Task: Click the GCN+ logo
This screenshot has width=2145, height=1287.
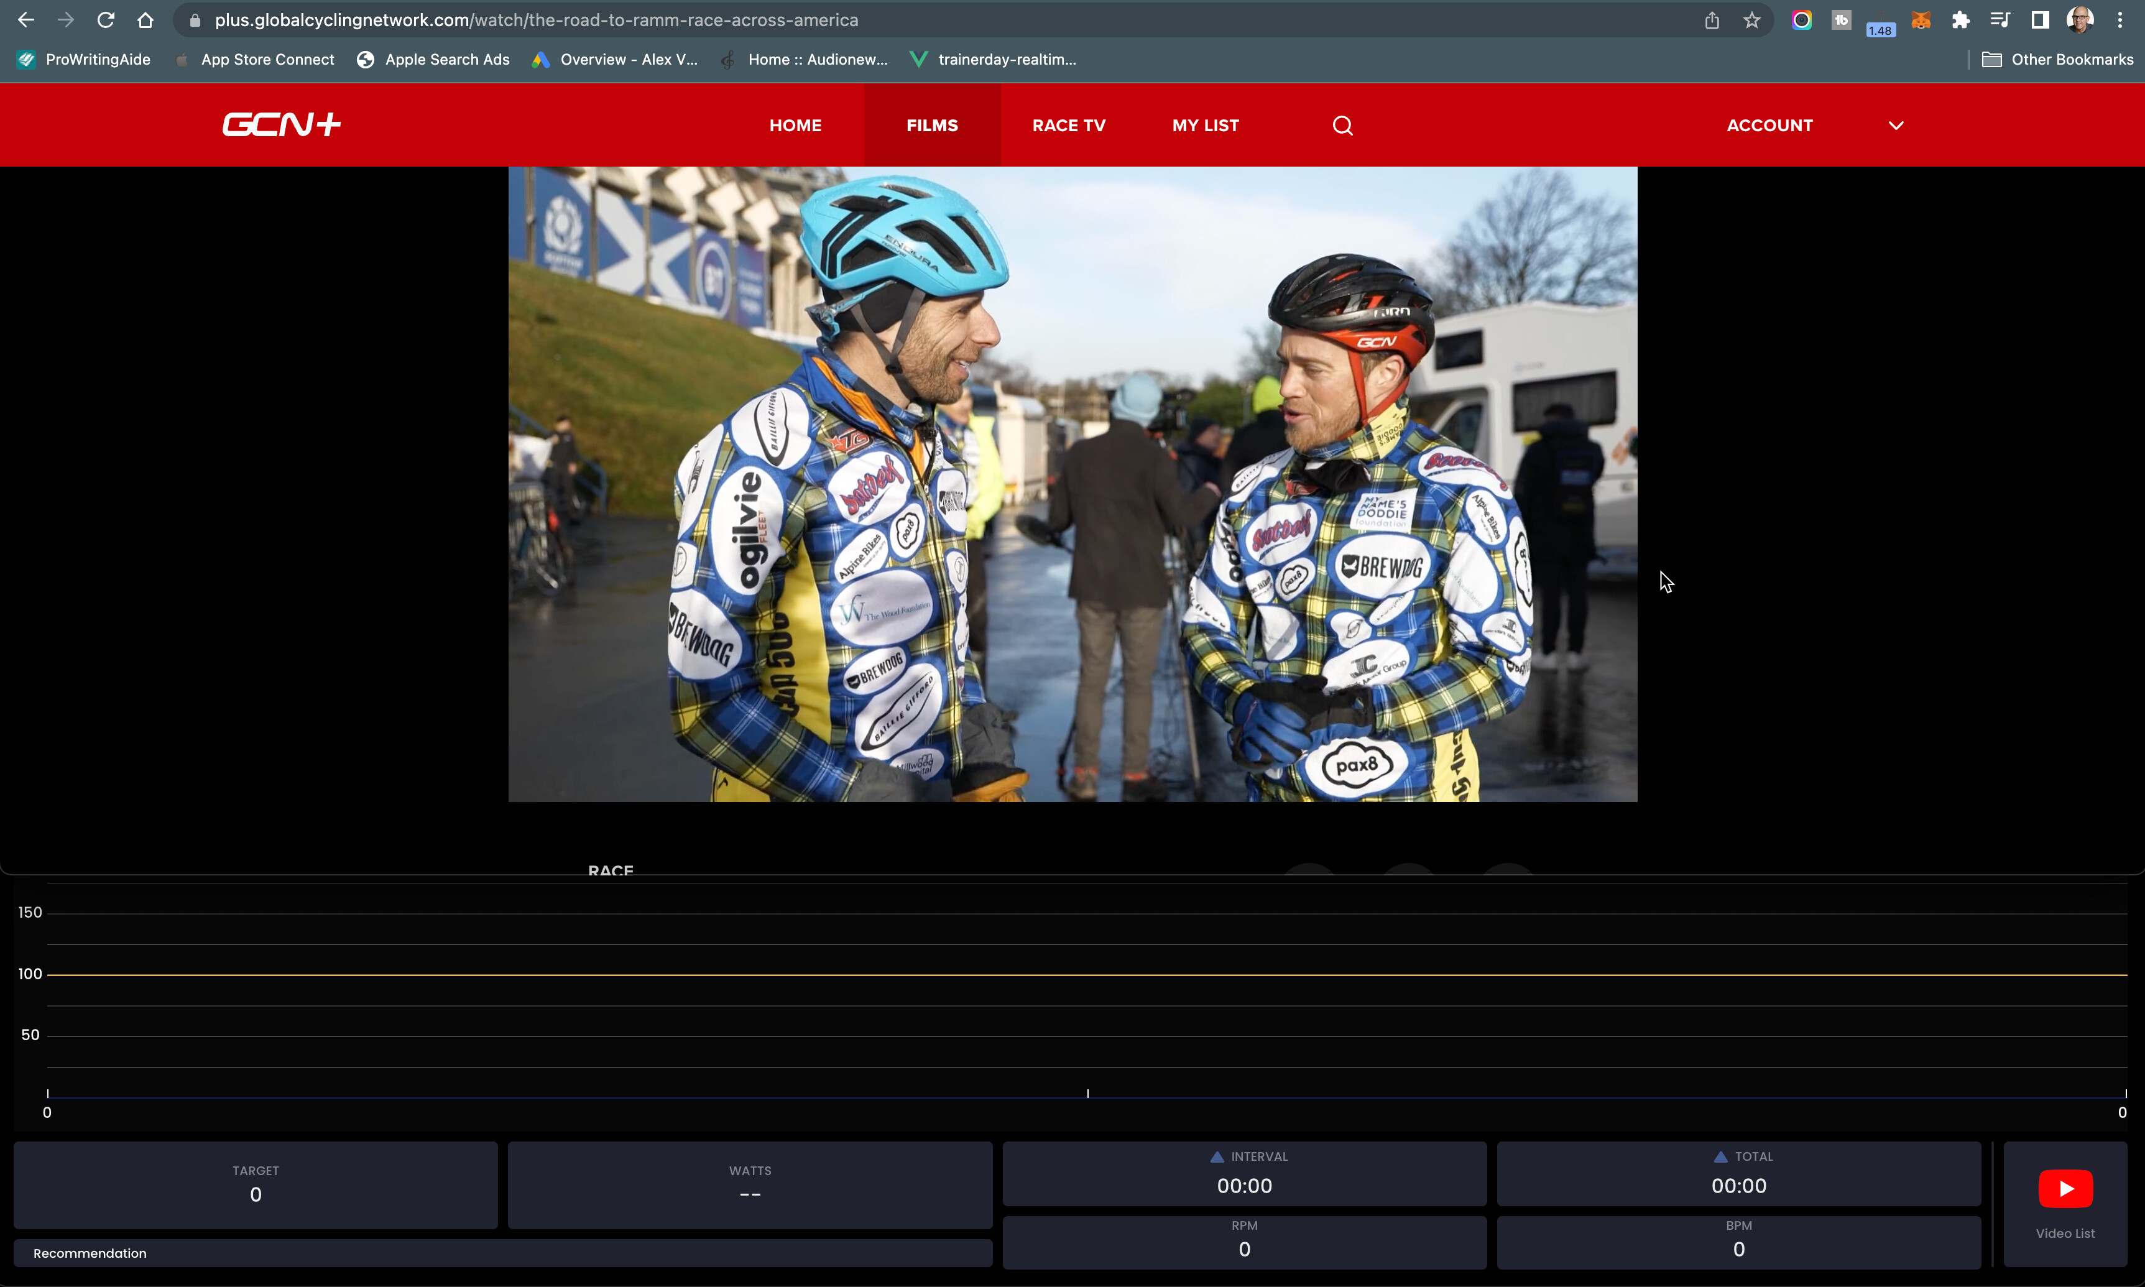Action: tap(282, 125)
